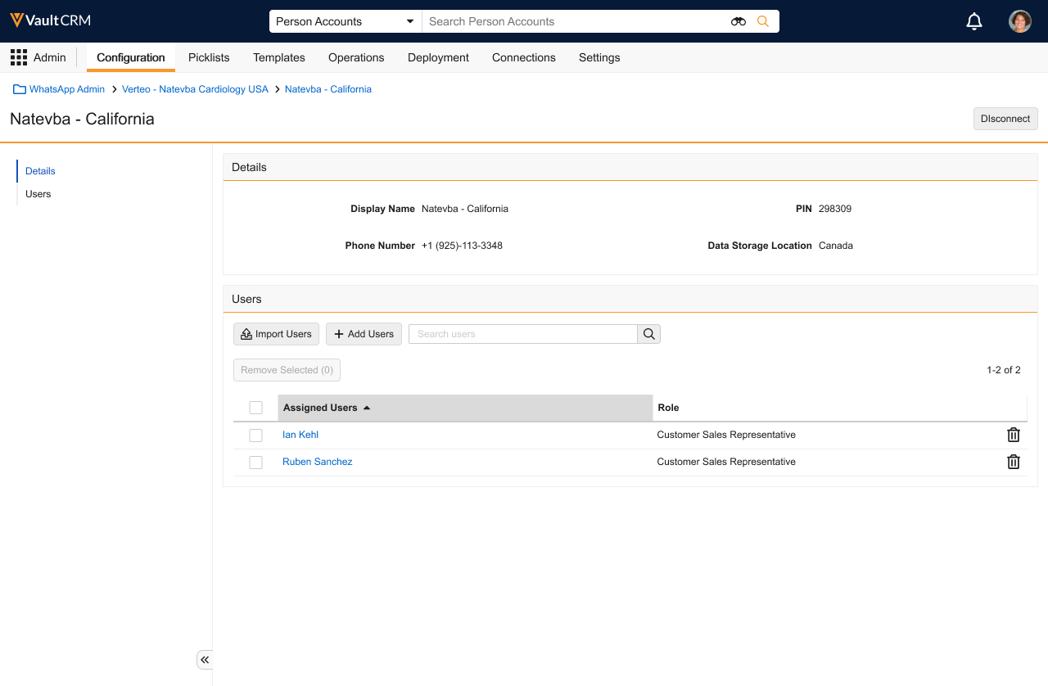Check the box beside Ian Kehl

pos(255,435)
